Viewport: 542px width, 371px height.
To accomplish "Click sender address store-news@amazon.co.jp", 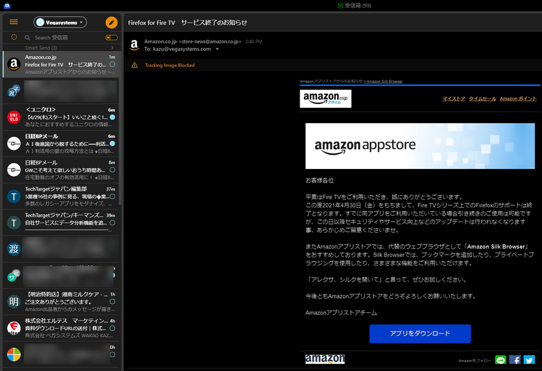I will click(x=210, y=41).
